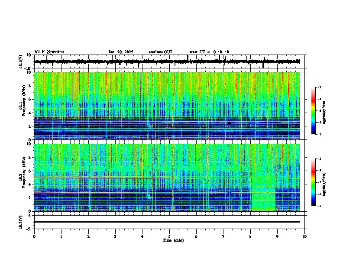The image size is (343, 265).
Task: Click the "ch.1(V)" waveform axis label
Action: click(21, 61)
